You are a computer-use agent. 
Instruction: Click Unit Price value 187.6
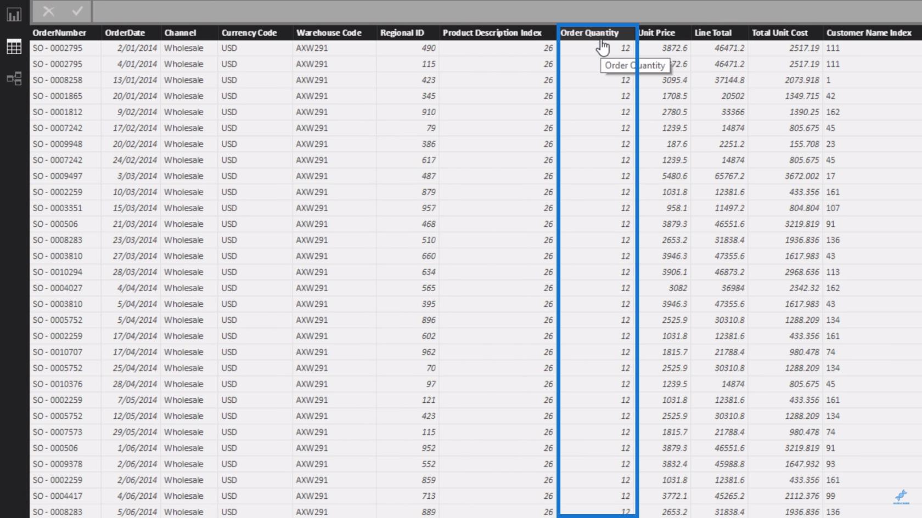coord(677,144)
